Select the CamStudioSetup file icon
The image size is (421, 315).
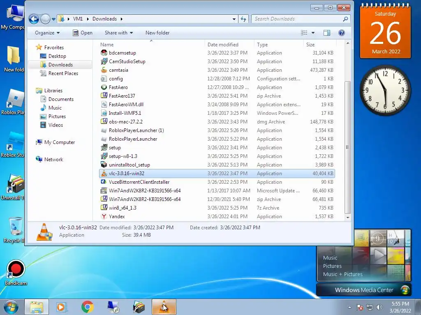pyautogui.click(x=104, y=62)
